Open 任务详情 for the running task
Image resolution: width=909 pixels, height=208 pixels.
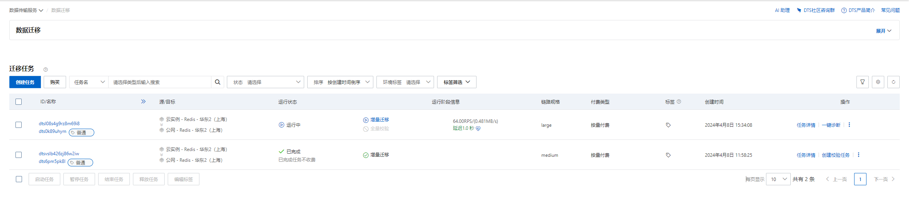coord(806,125)
